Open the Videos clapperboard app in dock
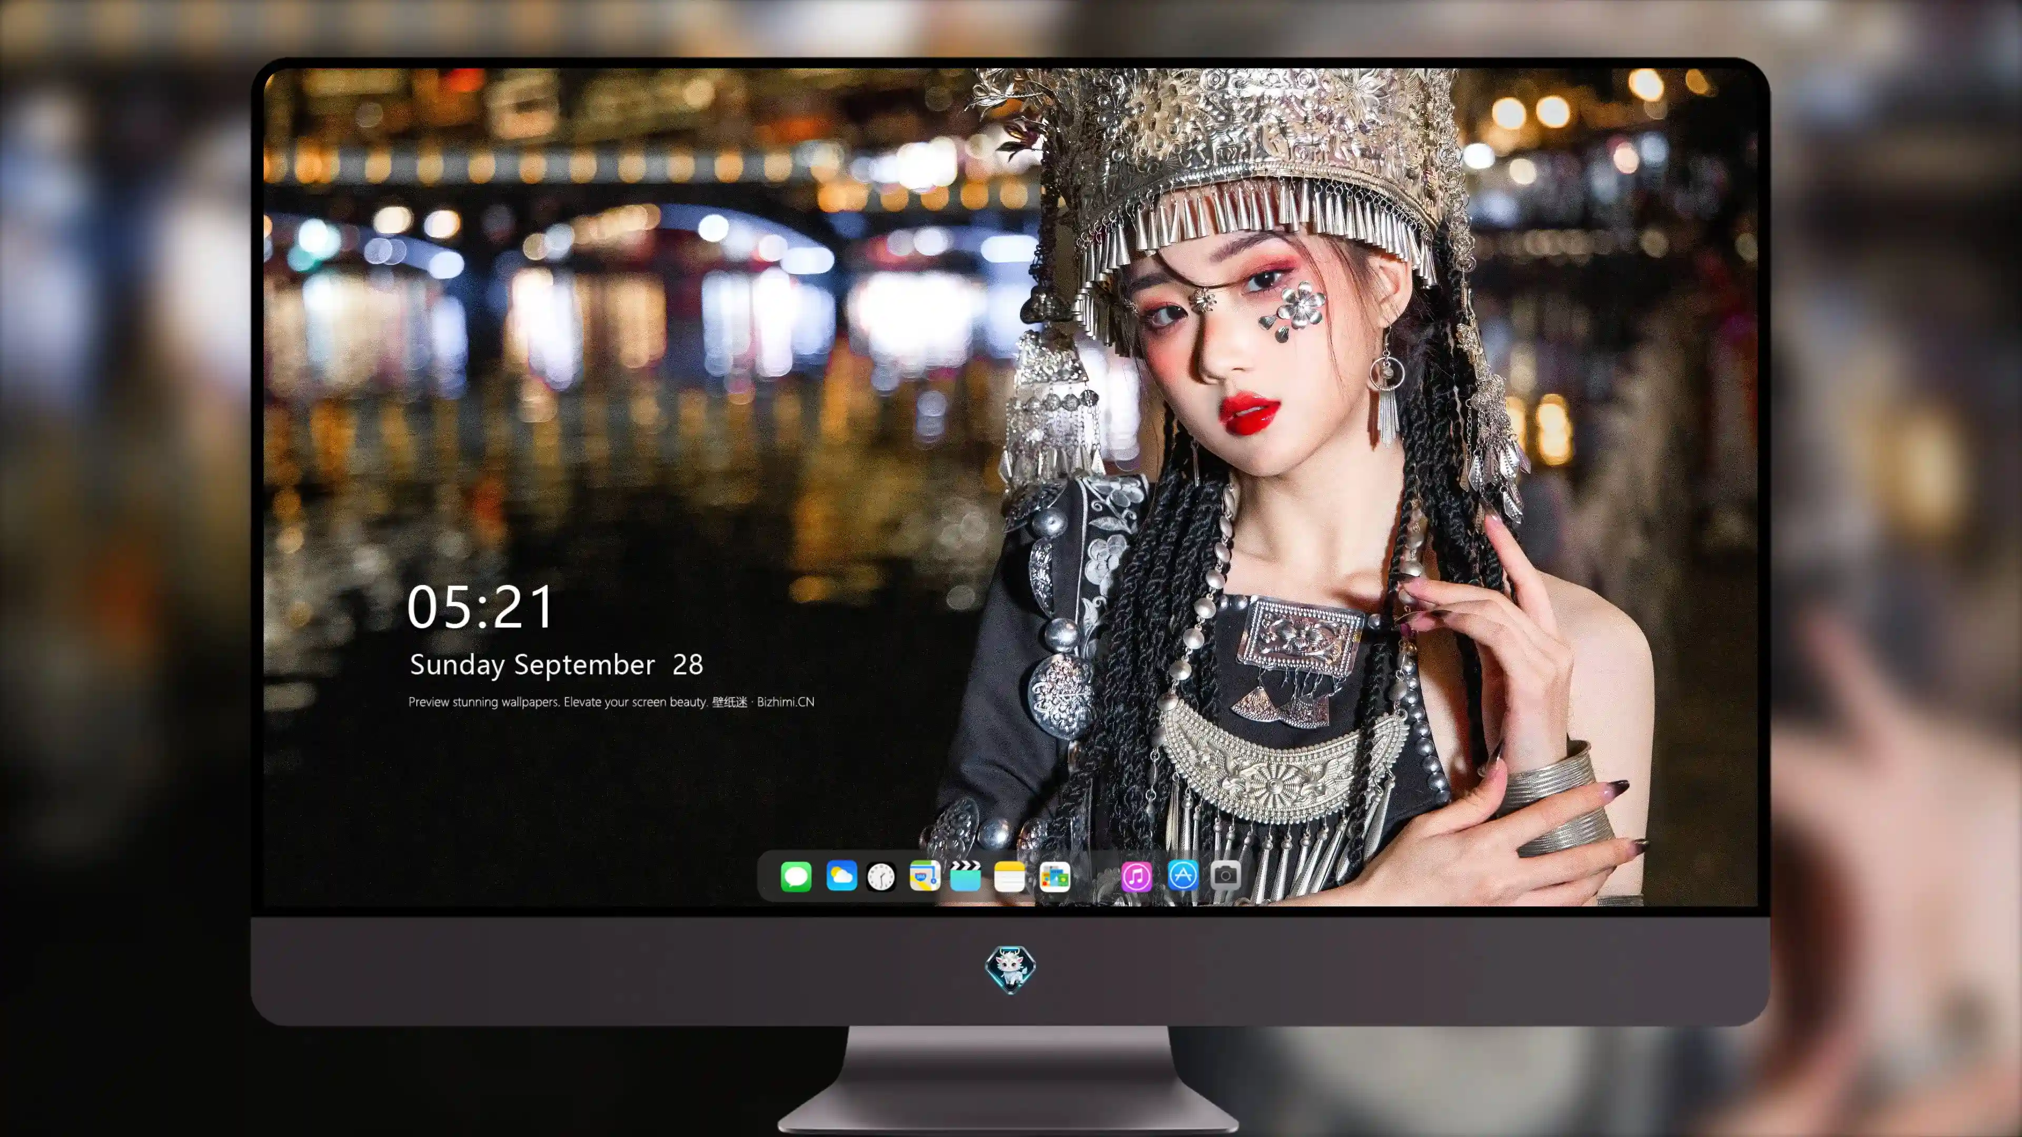Viewport: 2022px width, 1137px height. [966, 876]
